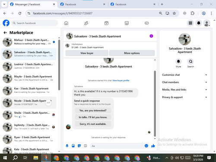Click the conversation list scrollbar
216x162 pixels.
point(59,65)
